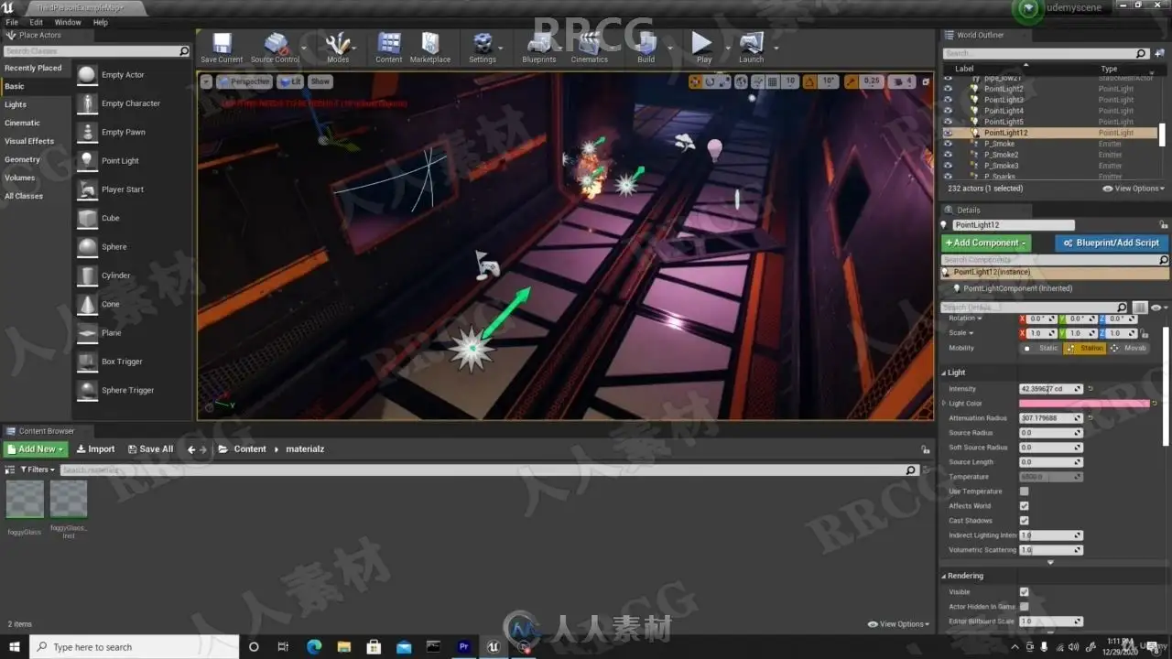Select Empty Character in Place Actors
The width and height of the screenshot is (1172, 659).
[132, 103]
